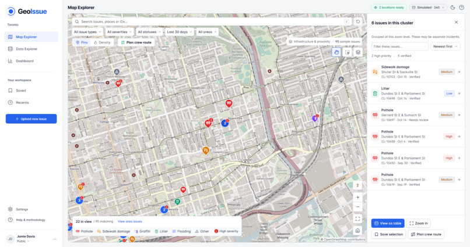
Task: Click the search issues, places or IDs field
Action: [211, 22]
